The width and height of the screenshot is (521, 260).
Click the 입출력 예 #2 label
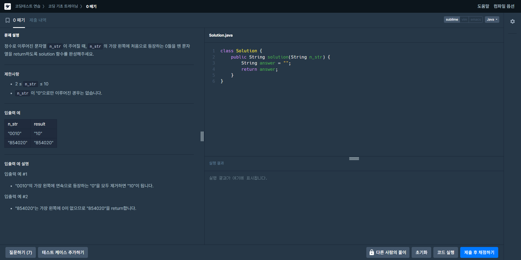point(16,197)
